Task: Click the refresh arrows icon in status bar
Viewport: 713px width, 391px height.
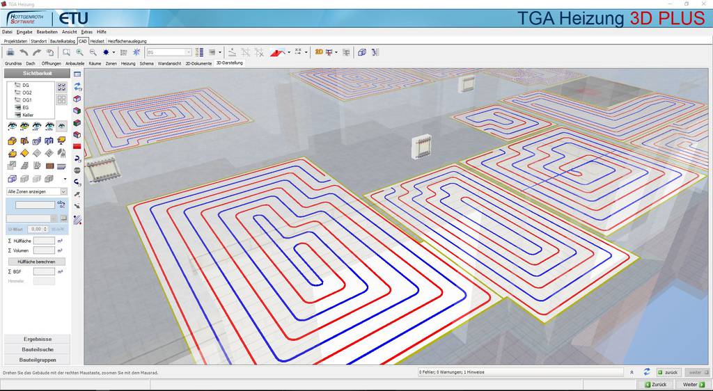Action: pos(647,372)
